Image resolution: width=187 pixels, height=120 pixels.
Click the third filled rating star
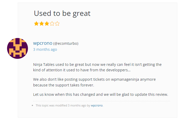tap(47, 23)
